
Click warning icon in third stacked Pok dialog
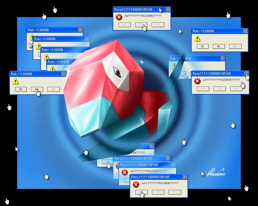[46, 57]
